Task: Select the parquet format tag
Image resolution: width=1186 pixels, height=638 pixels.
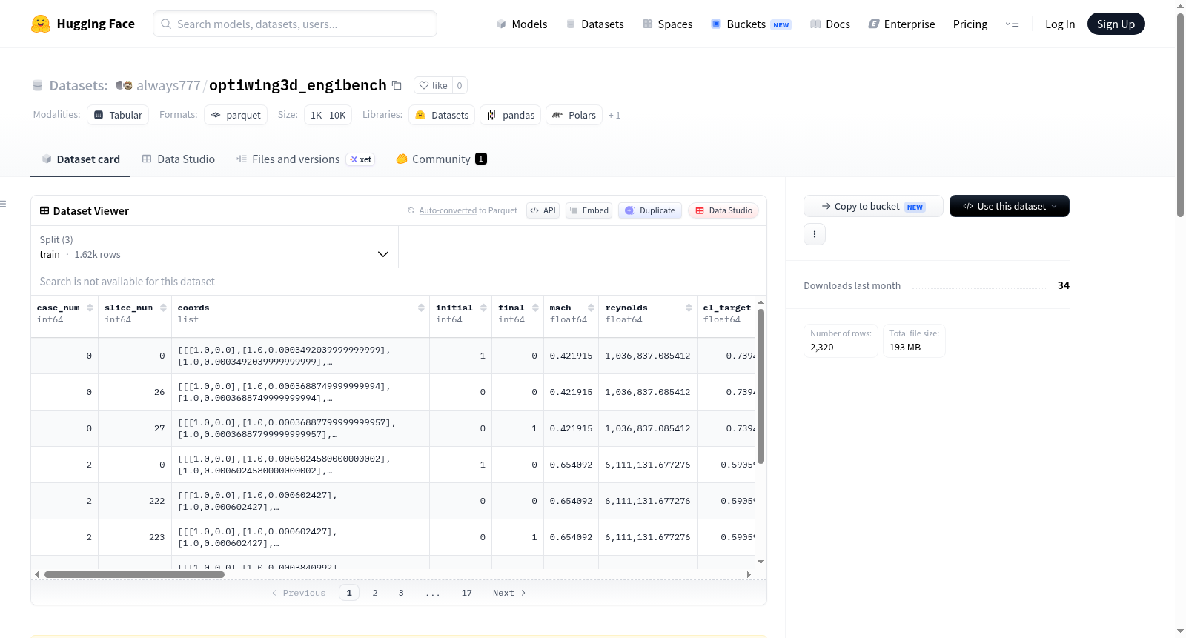Action: click(x=236, y=115)
